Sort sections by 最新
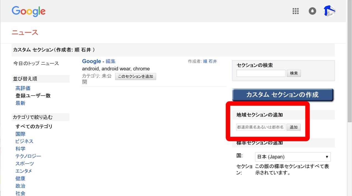This screenshot has height=196, width=352. point(20,103)
